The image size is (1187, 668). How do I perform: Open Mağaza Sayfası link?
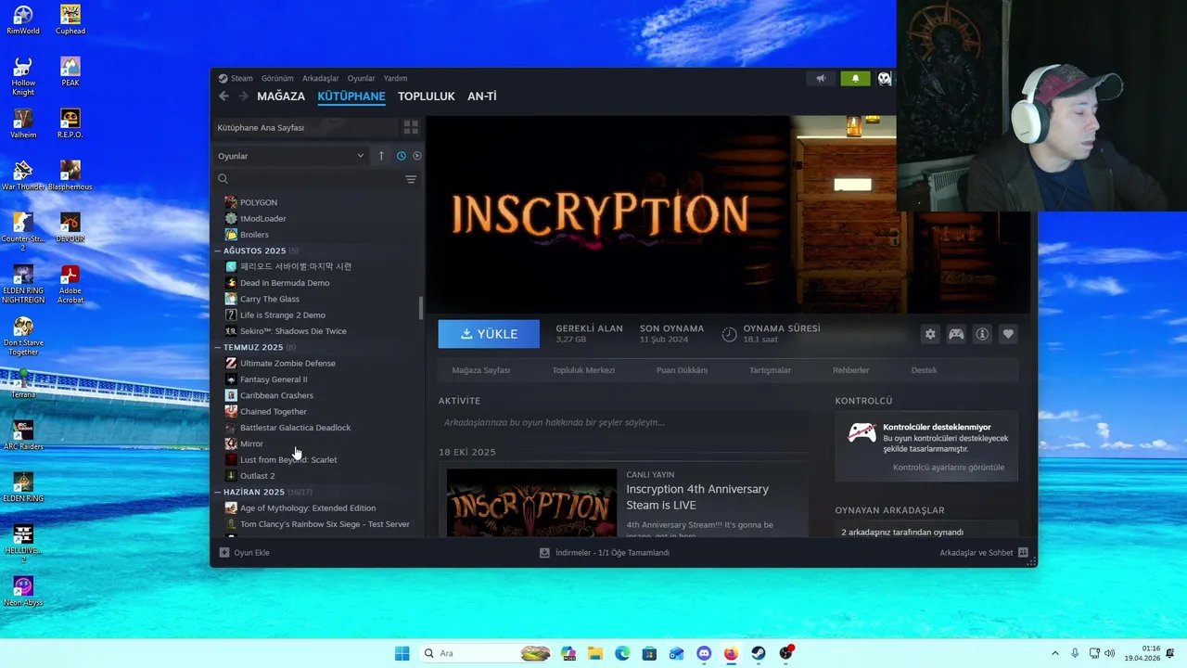[481, 370]
